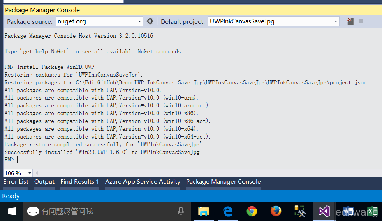Select the Package Manager Console tab
The height and width of the screenshot is (221, 382).
click(x=224, y=182)
